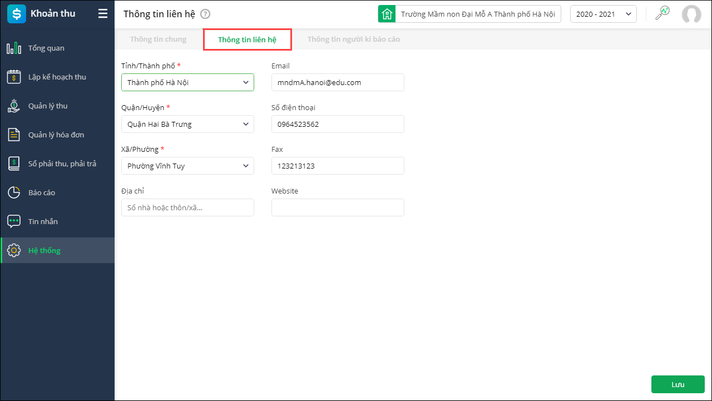The image size is (712, 401).
Task: Open the Tỉnh/Thành phố dropdown
Action: [x=187, y=82]
